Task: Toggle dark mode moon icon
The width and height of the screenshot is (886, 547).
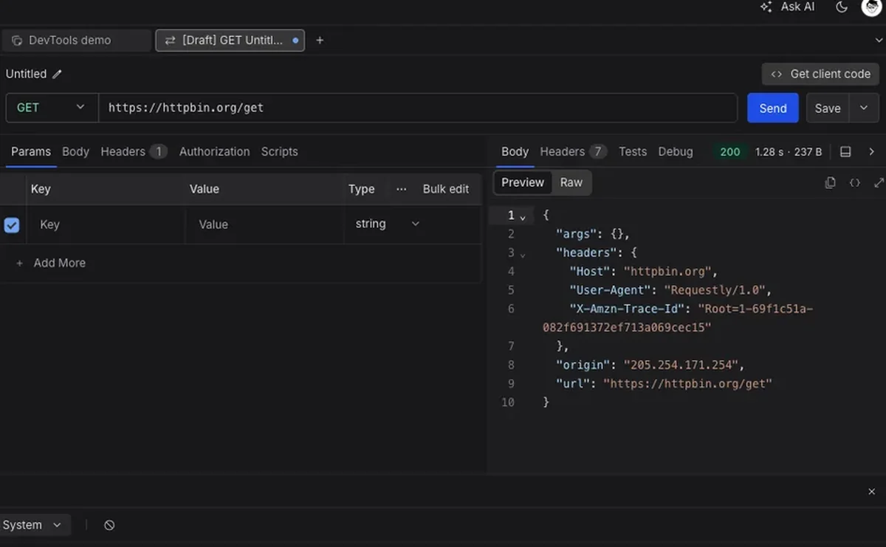Action: pyautogui.click(x=841, y=7)
